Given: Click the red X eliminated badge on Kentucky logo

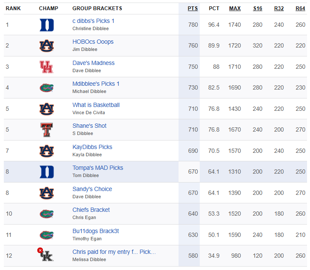Looking at the screenshot, I should click(40, 250).
